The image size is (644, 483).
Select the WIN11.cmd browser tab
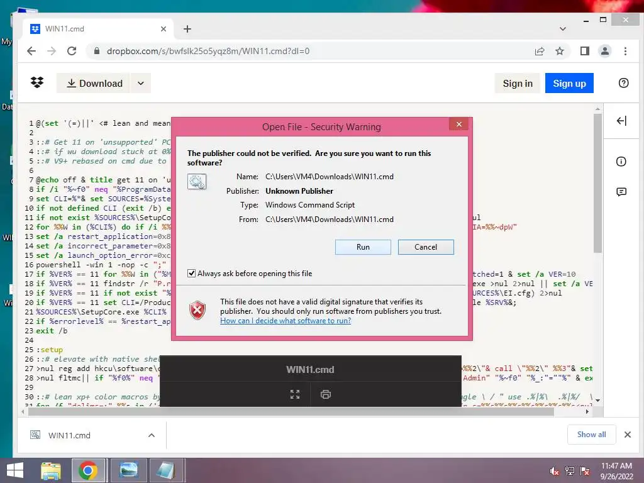99,29
